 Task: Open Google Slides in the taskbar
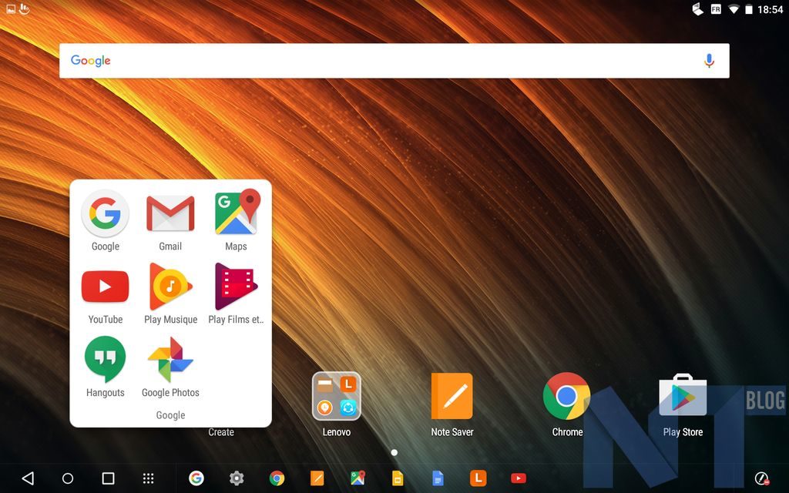pos(398,478)
